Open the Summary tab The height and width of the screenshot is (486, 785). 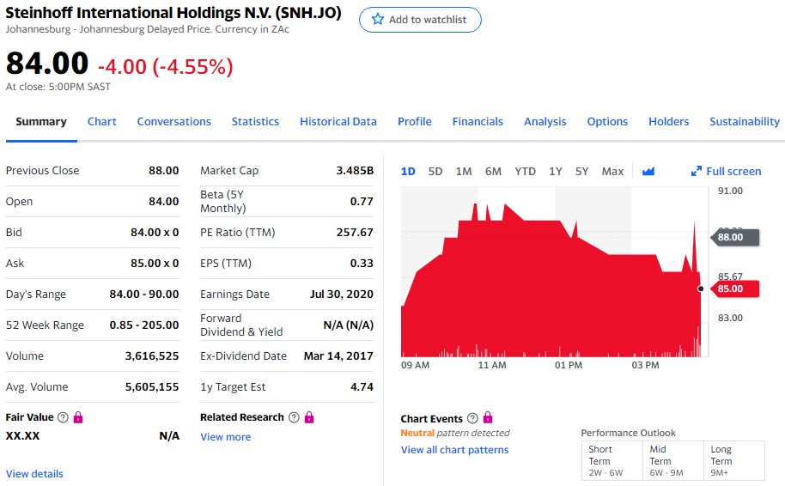(x=41, y=122)
